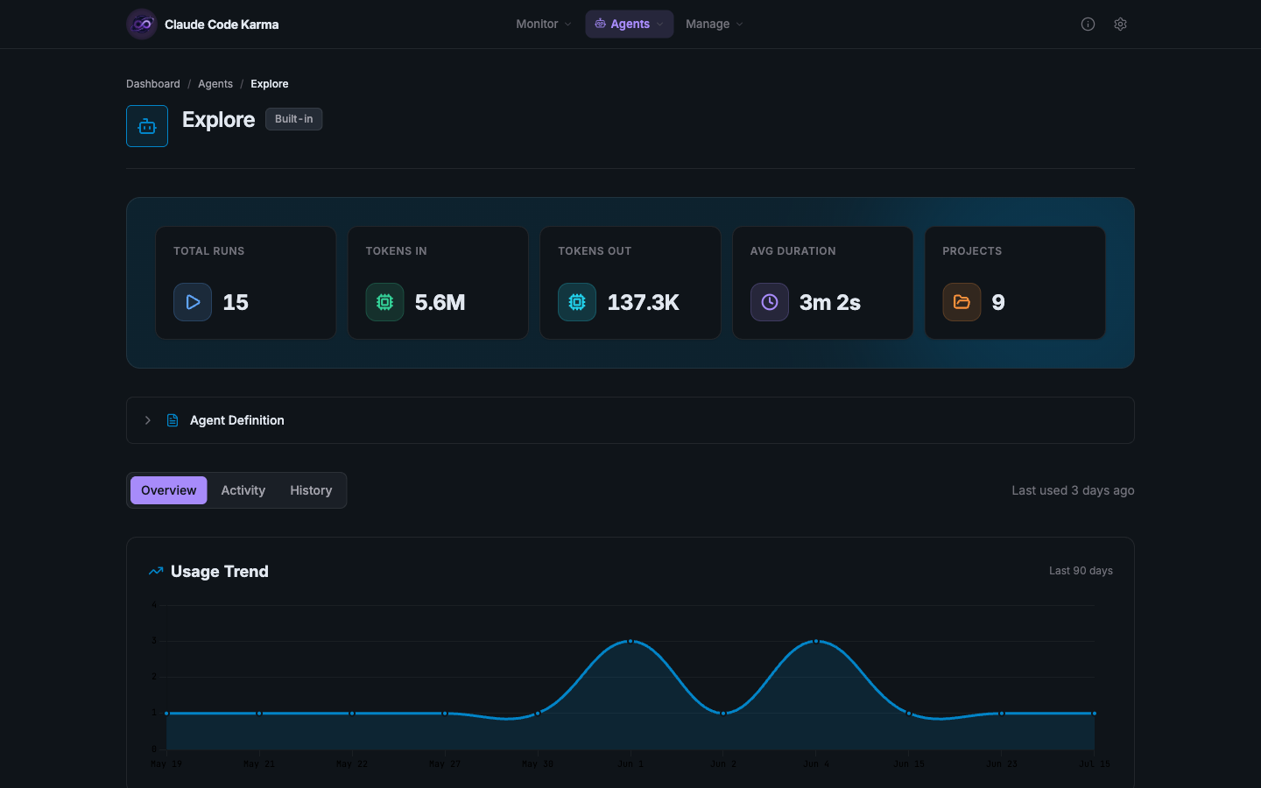Open the Agents dropdown menu

(630, 25)
